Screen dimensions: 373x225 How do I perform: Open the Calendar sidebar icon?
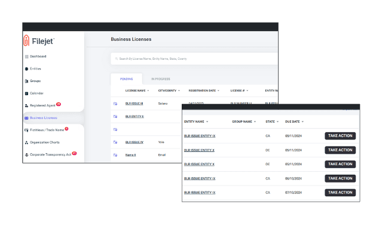coord(26,93)
